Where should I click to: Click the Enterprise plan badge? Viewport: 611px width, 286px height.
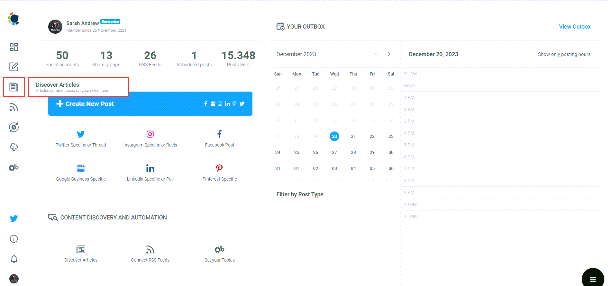pos(110,22)
